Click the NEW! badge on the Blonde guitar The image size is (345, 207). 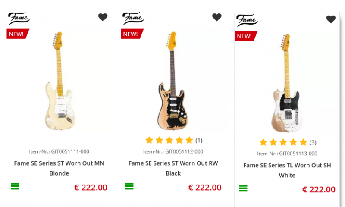17,34
